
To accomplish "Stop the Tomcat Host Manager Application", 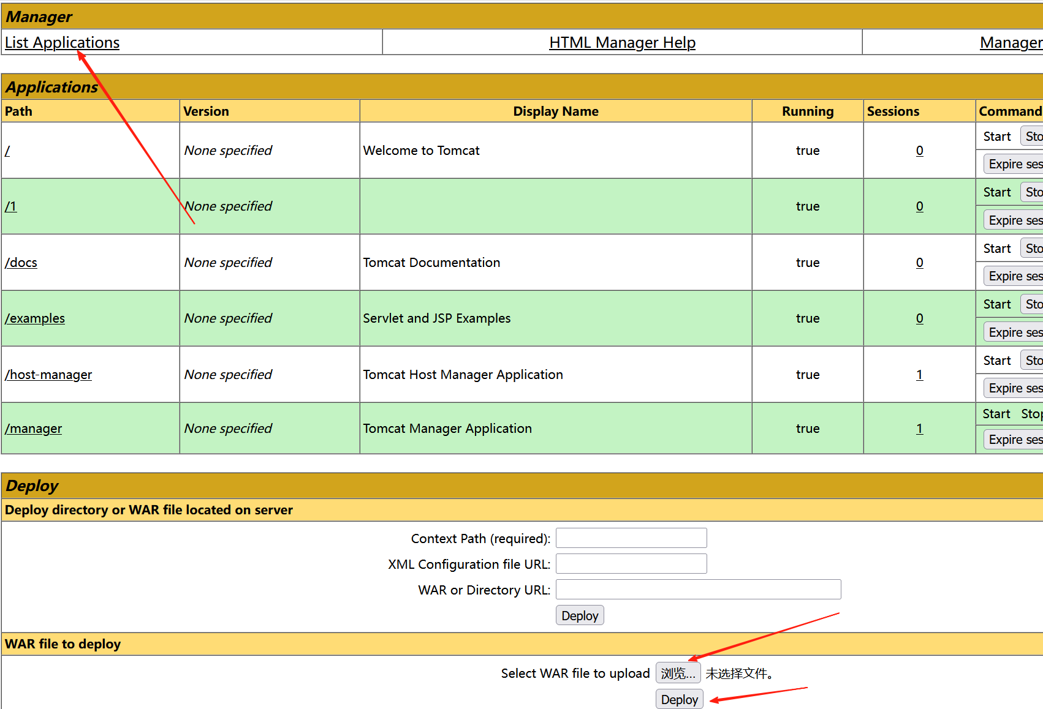I will click(1033, 361).
